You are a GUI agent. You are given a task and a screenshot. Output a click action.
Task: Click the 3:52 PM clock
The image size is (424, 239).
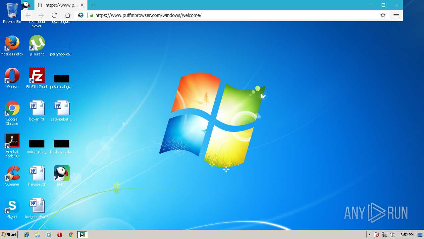[x=407, y=235]
